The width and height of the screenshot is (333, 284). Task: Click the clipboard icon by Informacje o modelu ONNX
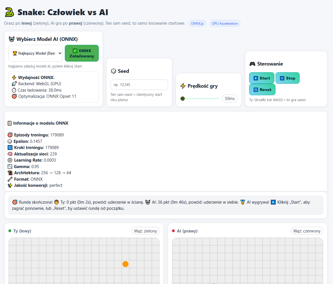pos(10,123)
